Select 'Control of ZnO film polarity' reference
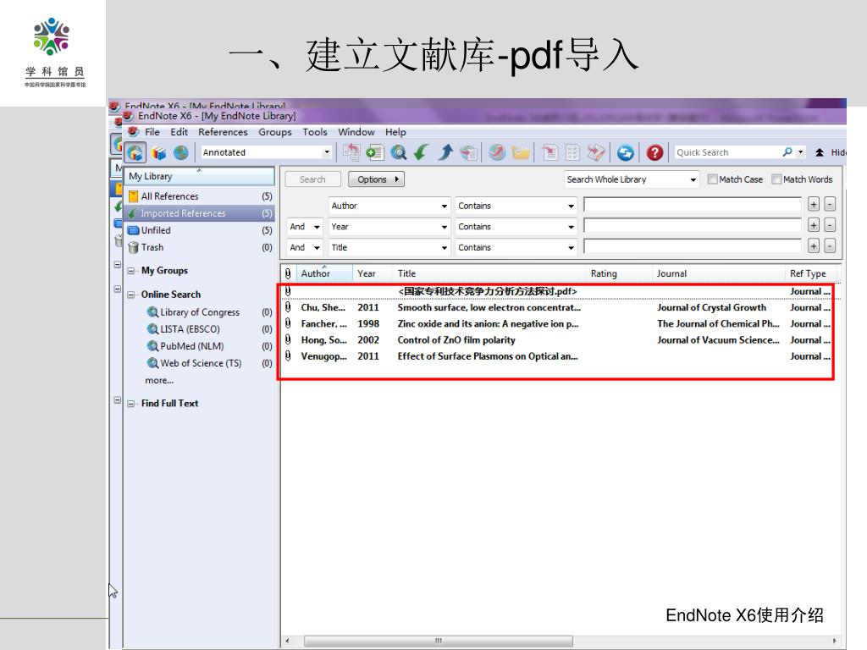Screen dimensions: 867x650 click(x=559, y=340)
